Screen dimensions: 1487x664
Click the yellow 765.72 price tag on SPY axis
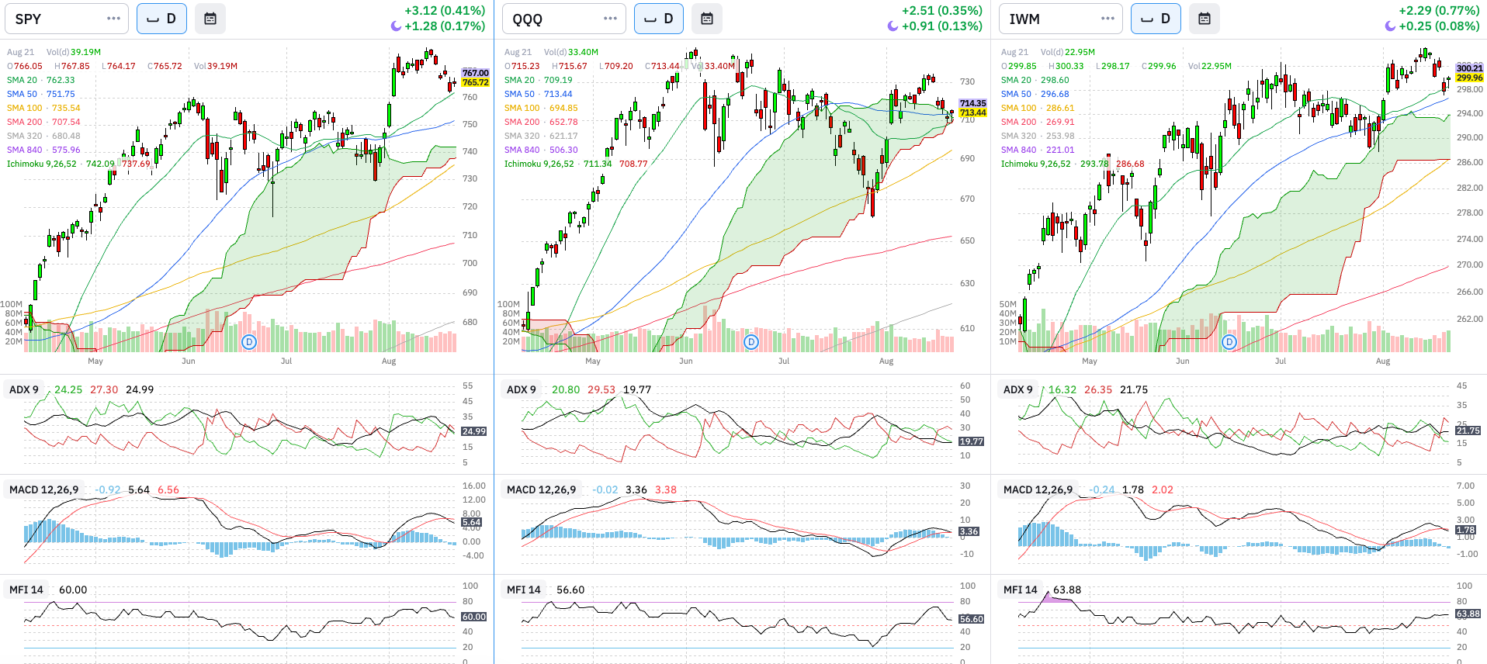tap(476, 82)
